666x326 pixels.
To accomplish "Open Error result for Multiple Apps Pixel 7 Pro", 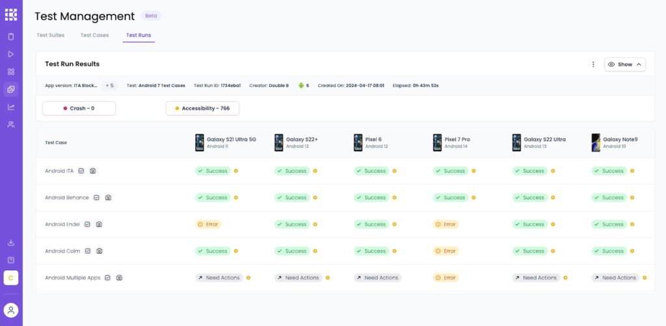I will click(x=446, y=278).
